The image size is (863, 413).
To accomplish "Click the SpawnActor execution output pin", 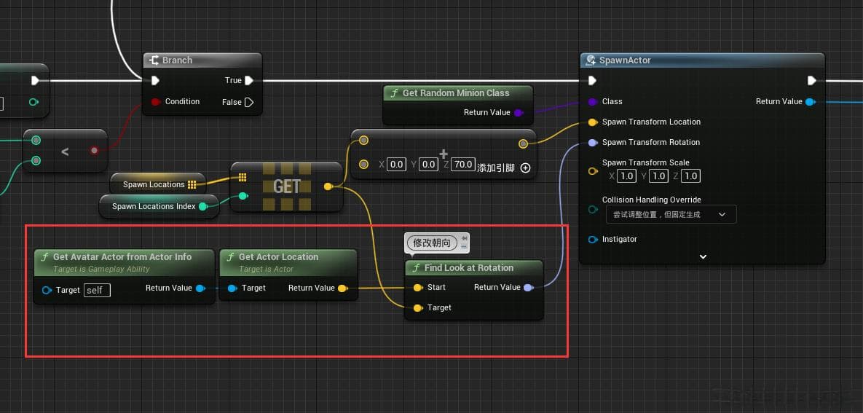I will click(811, 80).
